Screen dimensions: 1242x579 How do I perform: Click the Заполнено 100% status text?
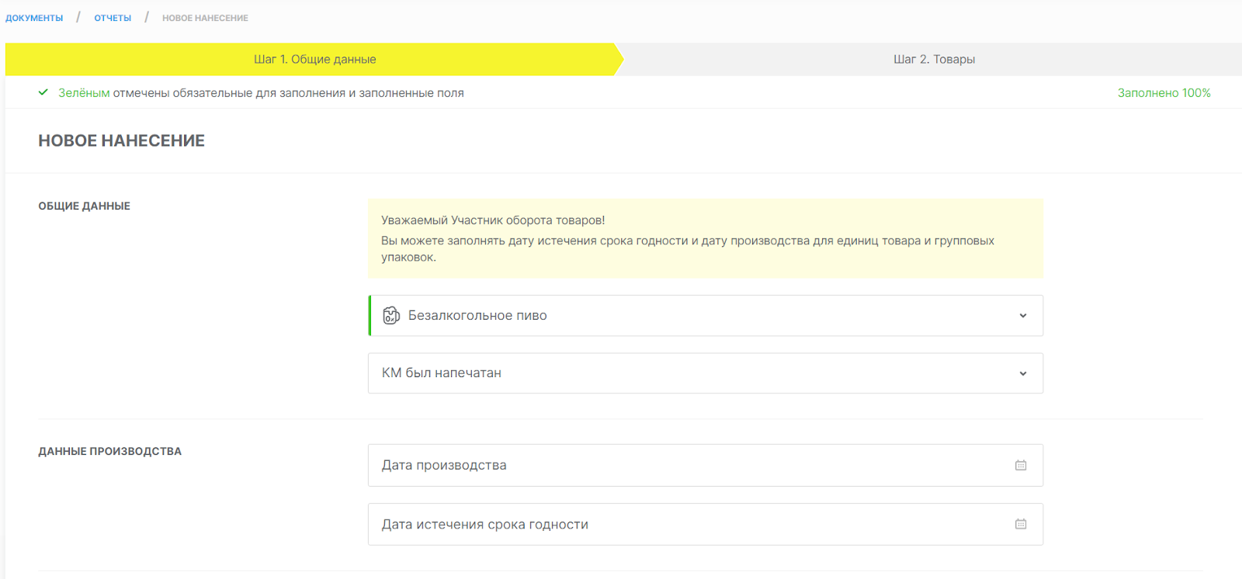[1164, 93]
